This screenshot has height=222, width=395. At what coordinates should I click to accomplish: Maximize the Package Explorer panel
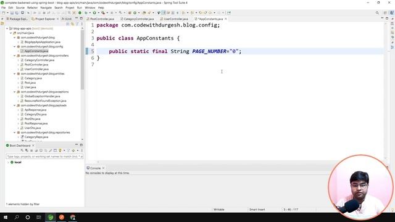click(81, 18)
